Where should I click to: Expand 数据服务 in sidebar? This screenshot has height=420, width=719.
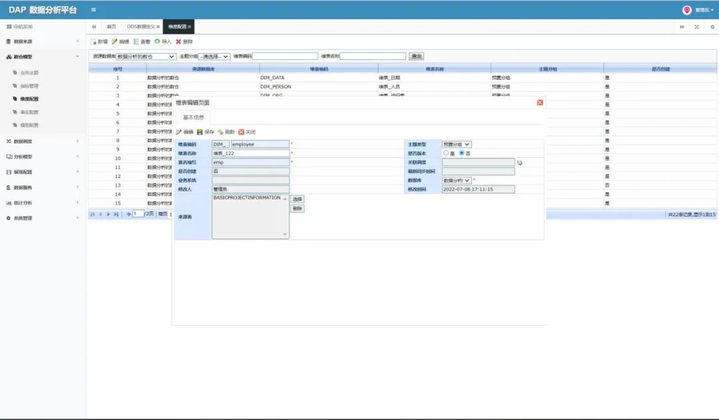click(43, 187)
